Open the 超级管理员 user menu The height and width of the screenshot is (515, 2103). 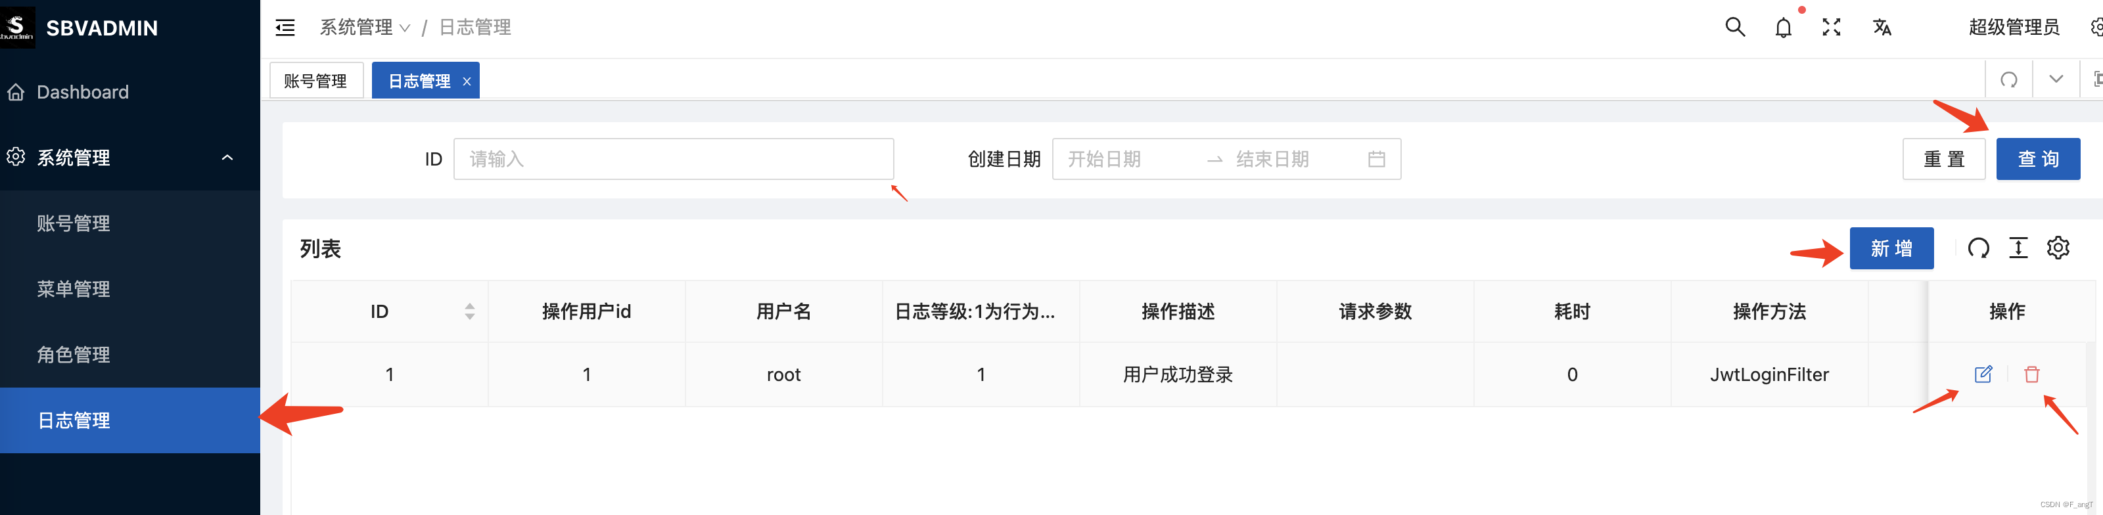coord(2014,28)
